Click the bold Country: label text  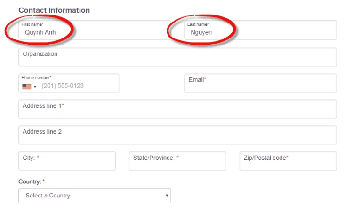tap(29, 181)
